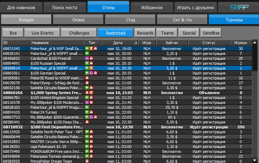The height and width of the screenshot is (163, 259).
Task: Select the Турниры tab
Action: (234, 20)
